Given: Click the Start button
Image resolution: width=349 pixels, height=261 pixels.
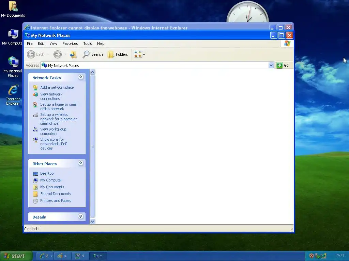Looking at the screenshot, I should [x=16, y=256].
